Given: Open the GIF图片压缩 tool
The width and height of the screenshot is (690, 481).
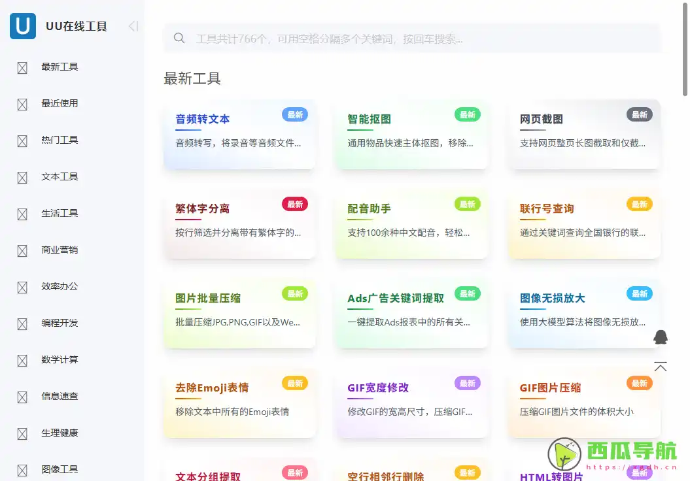Looking at the screenshot, I should coord(584,403).
